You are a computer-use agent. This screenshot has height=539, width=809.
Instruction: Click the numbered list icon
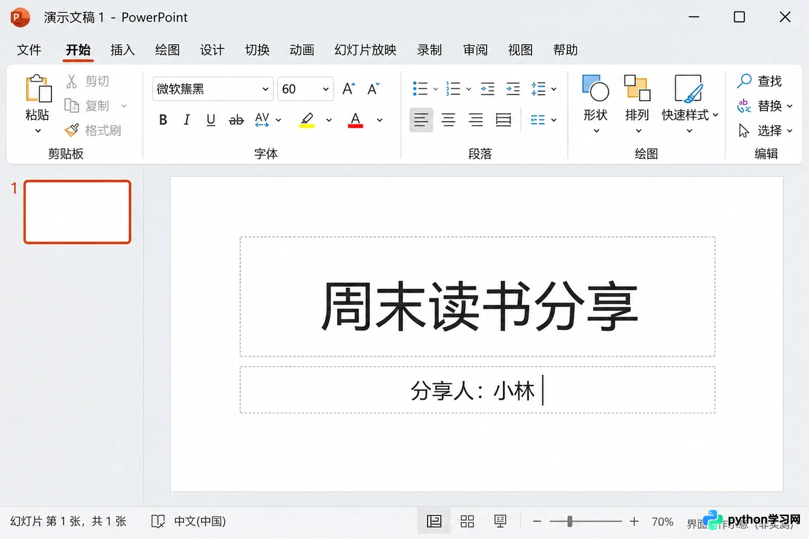tap(453, 89)
